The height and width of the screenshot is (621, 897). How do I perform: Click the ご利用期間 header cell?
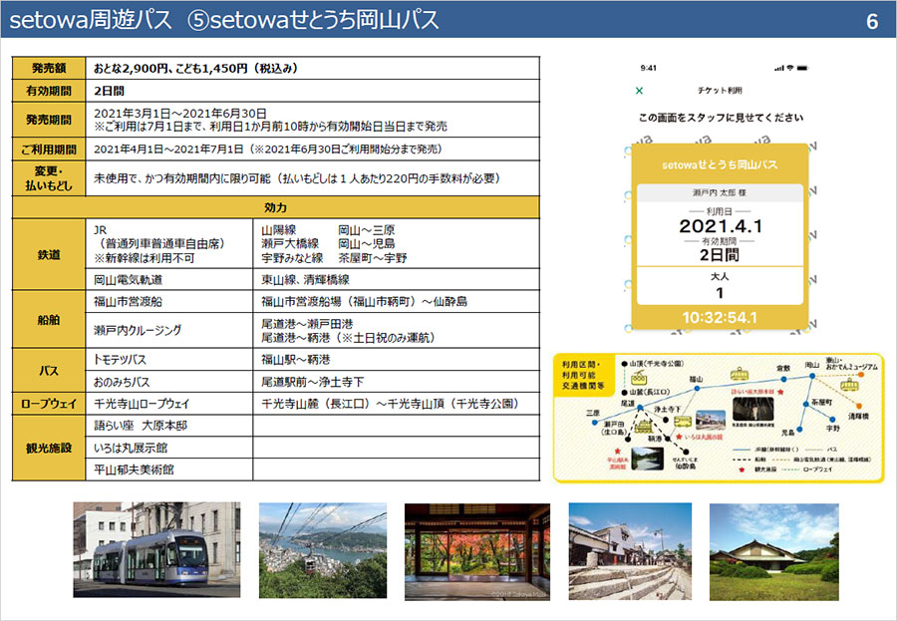[49, 150]
